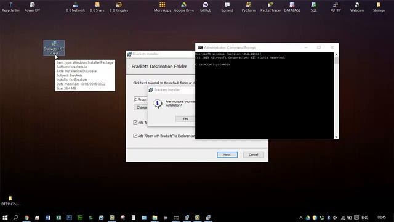
Task: Select the DATABASE desktop icon
Action: tap(292, 7)
